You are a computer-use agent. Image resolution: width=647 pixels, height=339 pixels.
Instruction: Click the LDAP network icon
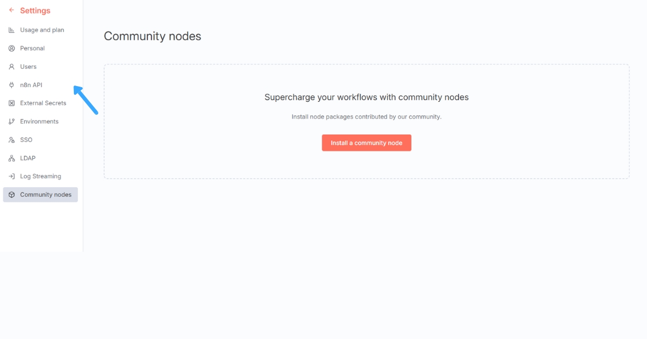(x=12, y=158)
